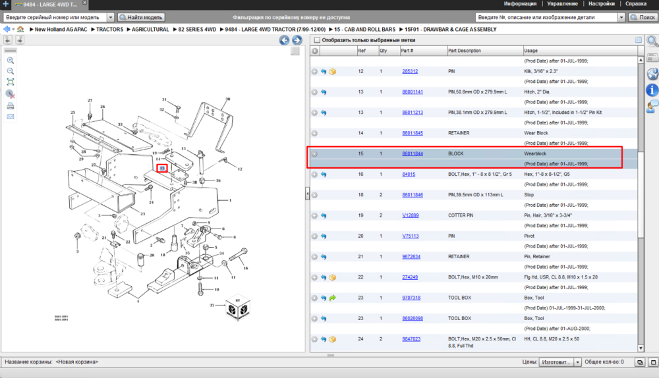Open the Информация menu
The width and height of the screenshot is (659, 378).
[x=520, y=4]
